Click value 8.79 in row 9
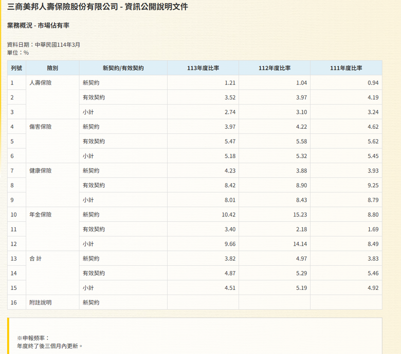 tap(373, 200)
